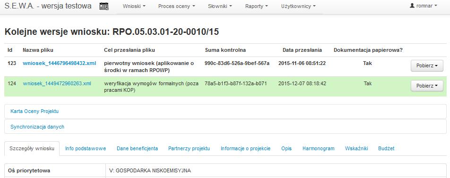Viewport: 450px width, 178px height.
Task: Switch to the Opis tab
Action: click(x=286, y=148)
